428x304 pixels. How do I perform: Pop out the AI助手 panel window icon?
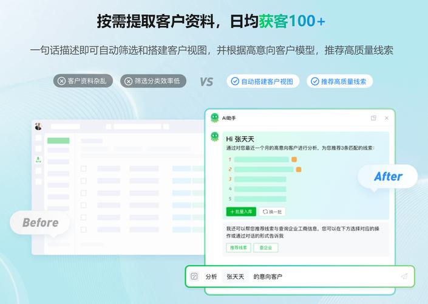373,118
